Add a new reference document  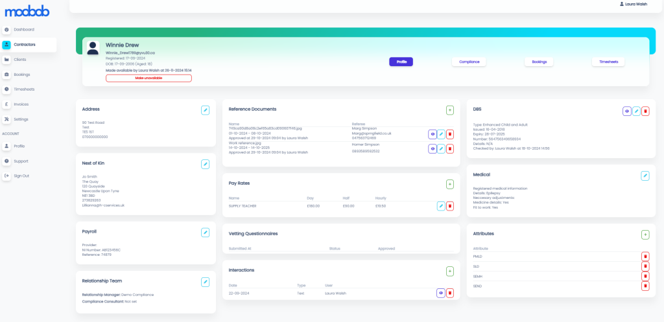coord(449,110)
